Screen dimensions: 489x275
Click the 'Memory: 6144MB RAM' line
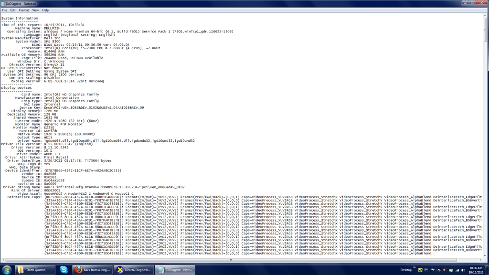[46, 52]
